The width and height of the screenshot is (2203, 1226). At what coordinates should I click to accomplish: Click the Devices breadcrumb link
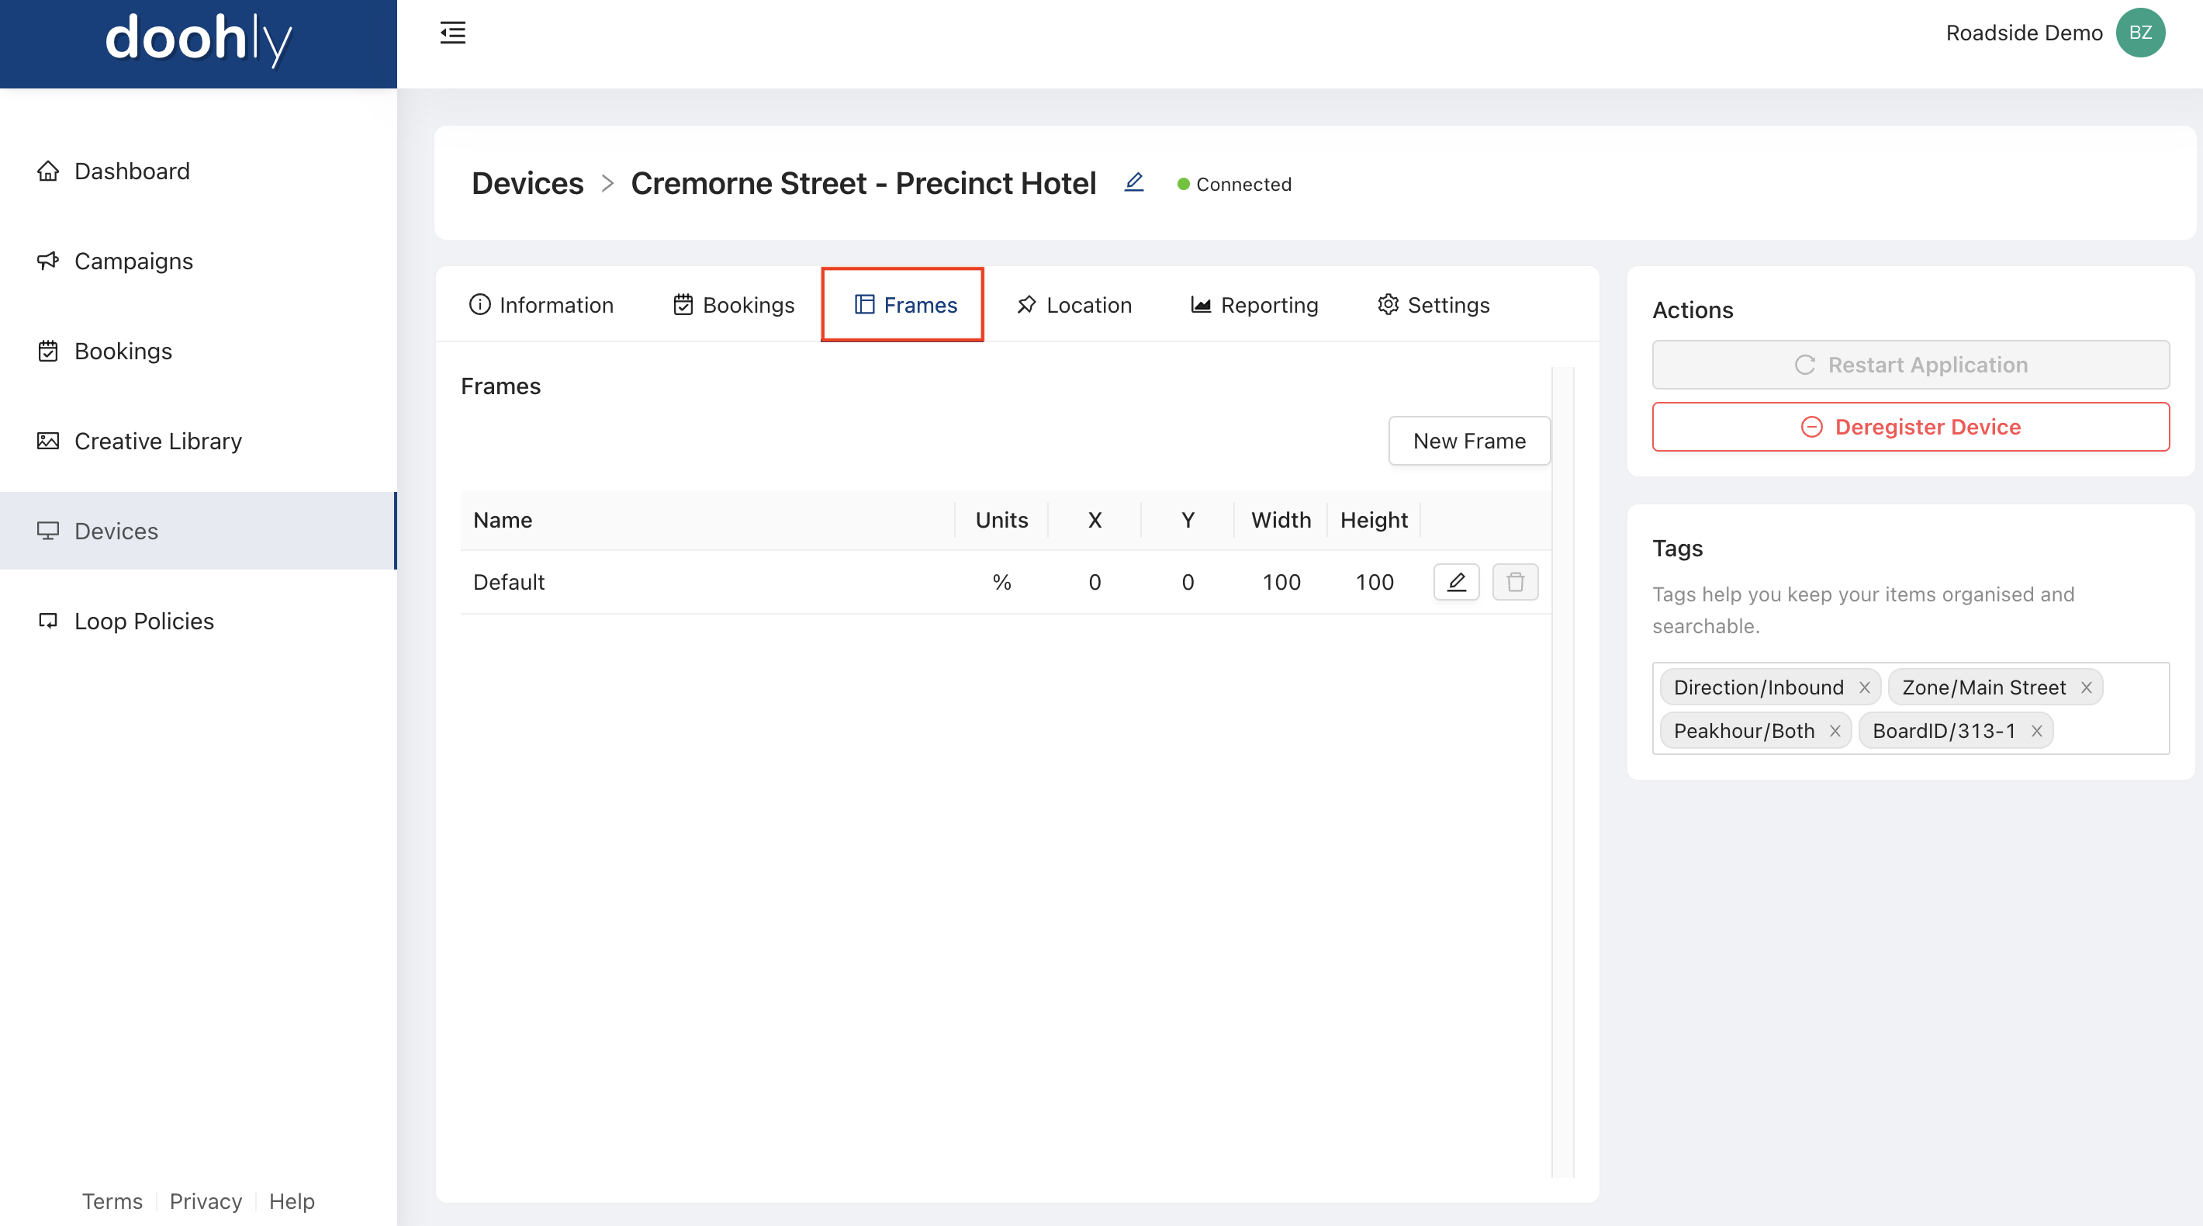pos(527,183)
